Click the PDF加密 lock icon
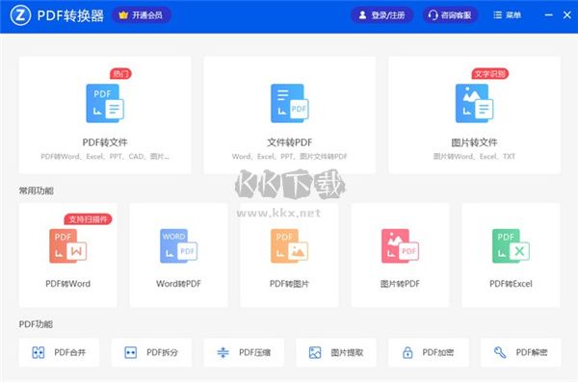This screenshot has width=578, height=382. point(407,352)
